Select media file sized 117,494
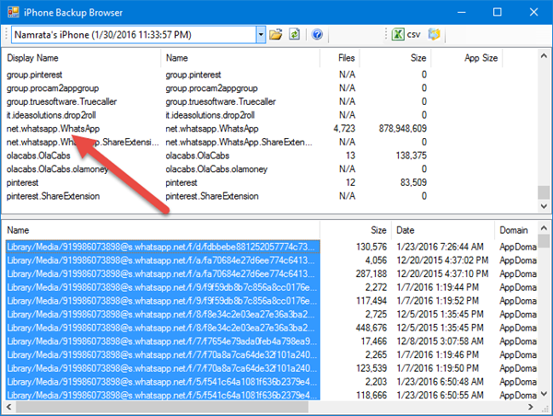The image size is (553, 416). point(162,301)
